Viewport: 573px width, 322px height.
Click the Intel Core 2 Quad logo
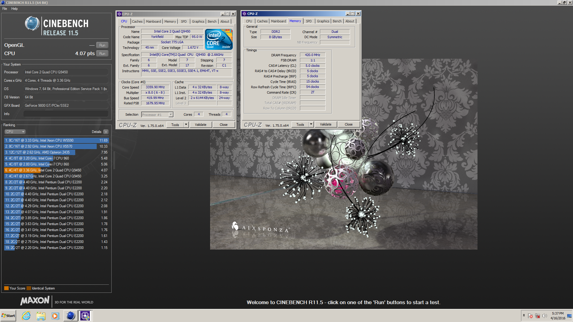coord(219,39)
